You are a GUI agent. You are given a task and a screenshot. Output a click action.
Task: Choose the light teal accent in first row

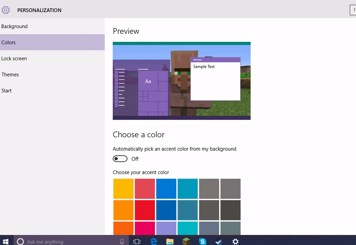coord(188,189)
